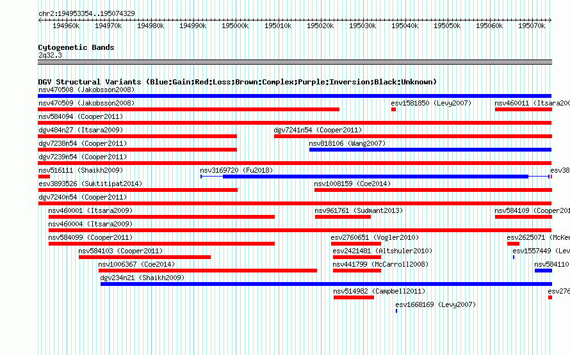Image resolution: width=570 pixels, height=355 pixels.
Task: Click the 2q32.3 band label
Action: coord(50,55)
